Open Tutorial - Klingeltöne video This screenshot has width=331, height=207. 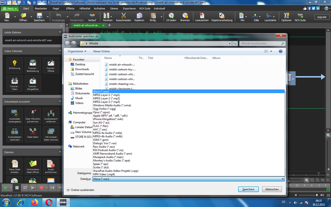point(33,83)
